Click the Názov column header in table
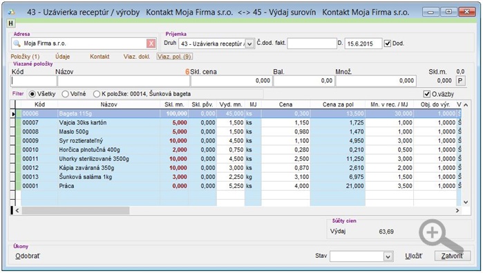 click(108, 105)
